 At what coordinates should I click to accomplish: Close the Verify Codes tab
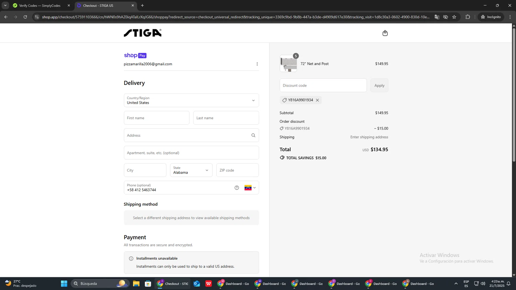coord(69,5)
